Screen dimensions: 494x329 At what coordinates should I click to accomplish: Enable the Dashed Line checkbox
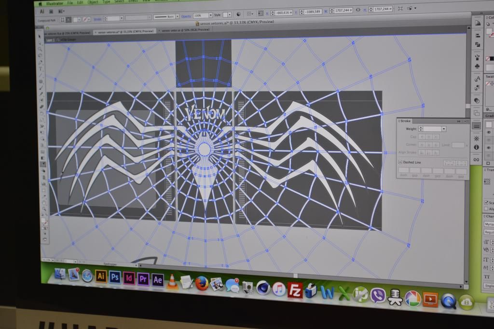pos(400,162)
